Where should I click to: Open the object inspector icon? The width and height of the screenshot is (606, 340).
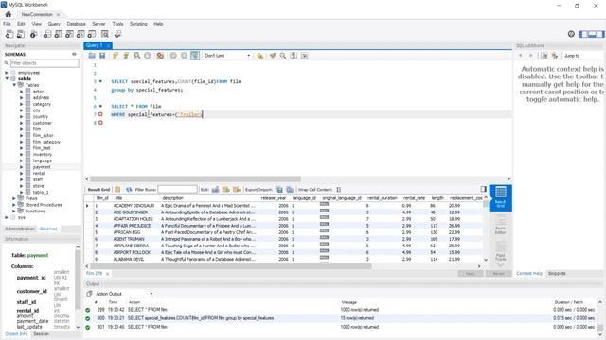point(34,34)
